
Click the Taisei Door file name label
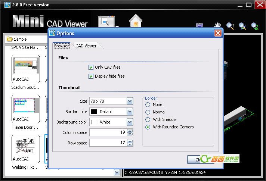(25, 127)
